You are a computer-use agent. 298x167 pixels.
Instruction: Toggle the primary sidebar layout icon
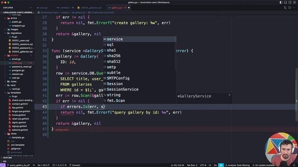pos(281,2)
